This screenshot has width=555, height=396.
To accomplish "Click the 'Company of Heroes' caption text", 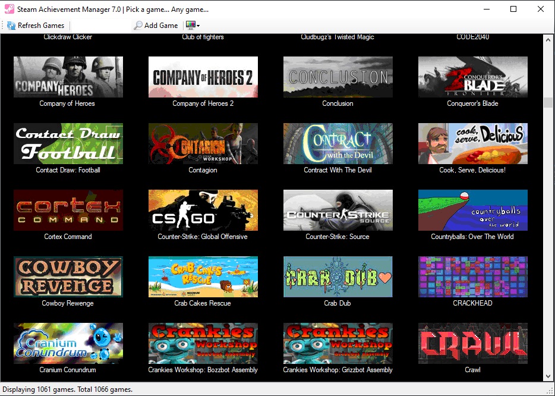I will point(67,103).
